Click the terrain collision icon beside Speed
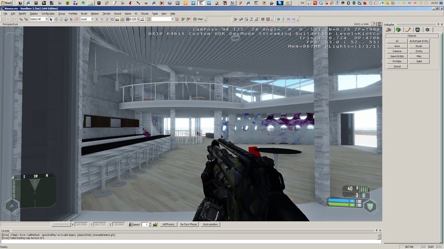This screenshot has width=444, height=249. tap(155, 224)
